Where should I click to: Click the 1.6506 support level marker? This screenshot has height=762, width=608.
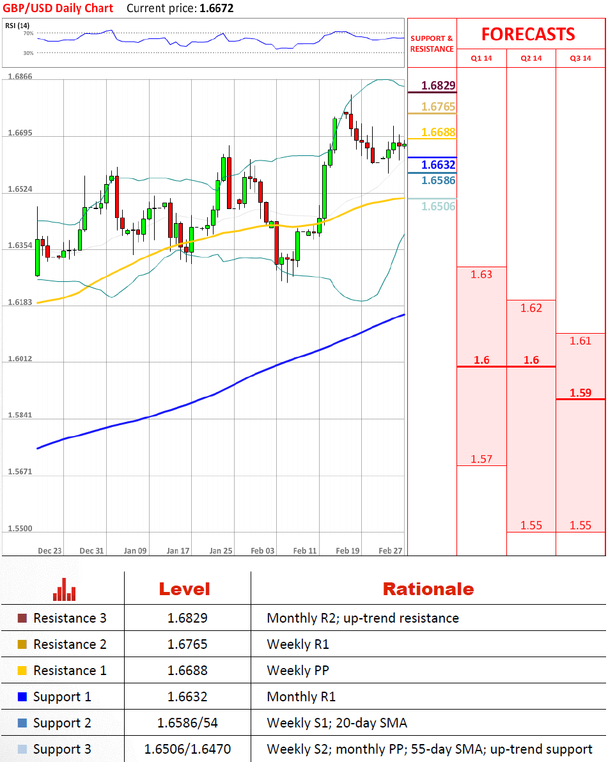pyautogui.click(x=439, y=206)
